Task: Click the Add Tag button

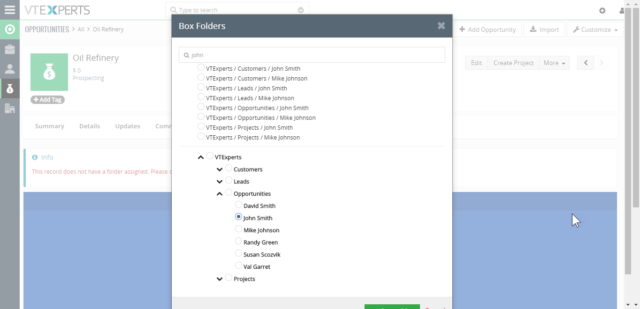Action: (47, 100)
